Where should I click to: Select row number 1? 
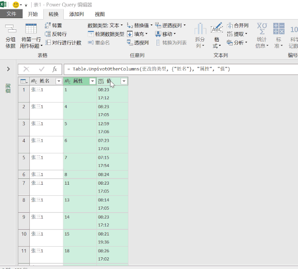[x=24, y=94]
